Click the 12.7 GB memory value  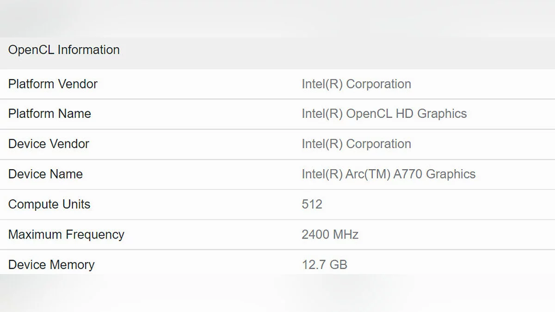324,264
